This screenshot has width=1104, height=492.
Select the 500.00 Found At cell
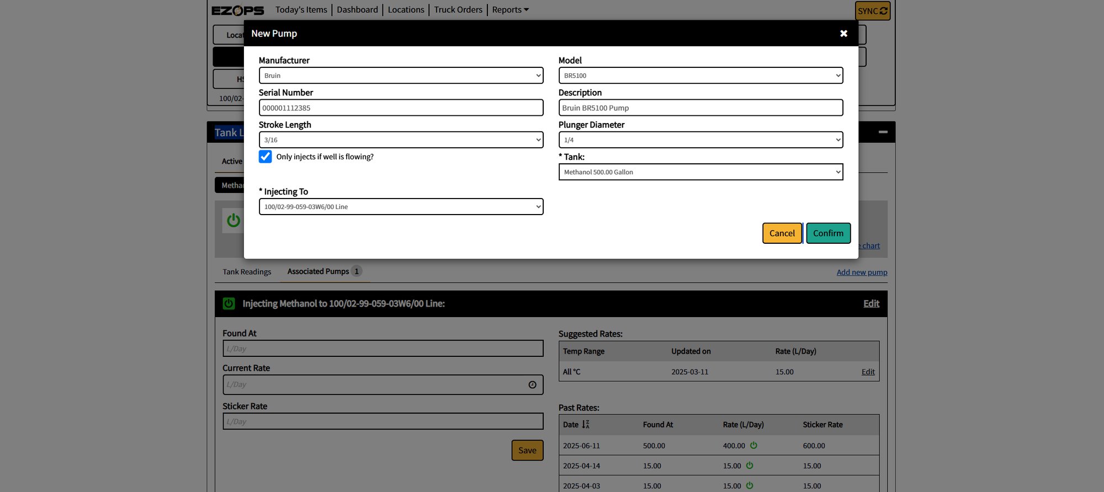pyautogui.click(x=654, y=446)
